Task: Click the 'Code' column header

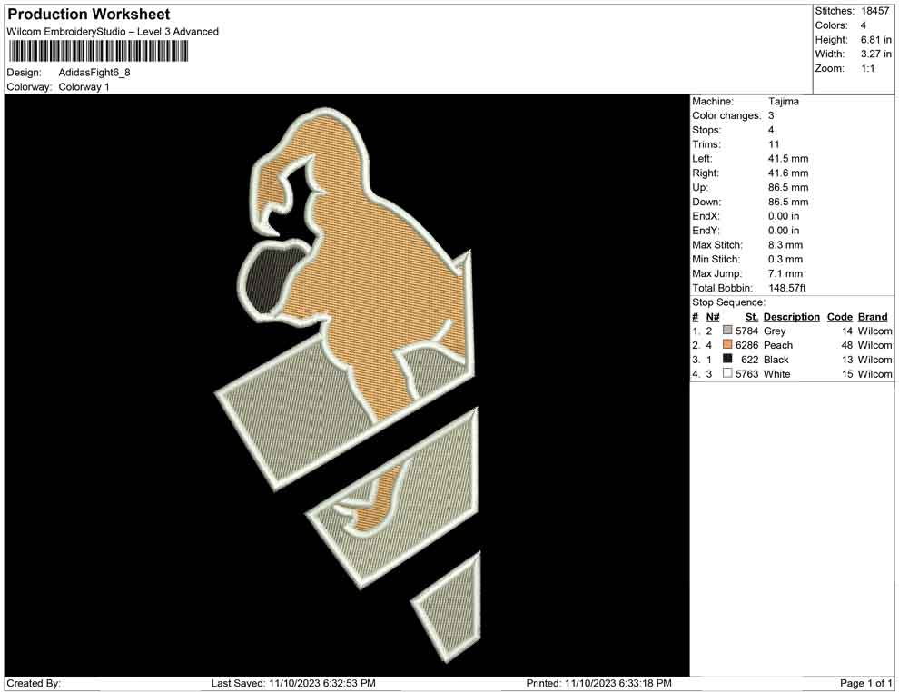Action: [x=840, y=317]
